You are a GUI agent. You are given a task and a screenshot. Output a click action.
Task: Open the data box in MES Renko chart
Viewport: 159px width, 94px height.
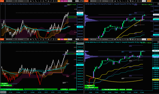point(44,1)
